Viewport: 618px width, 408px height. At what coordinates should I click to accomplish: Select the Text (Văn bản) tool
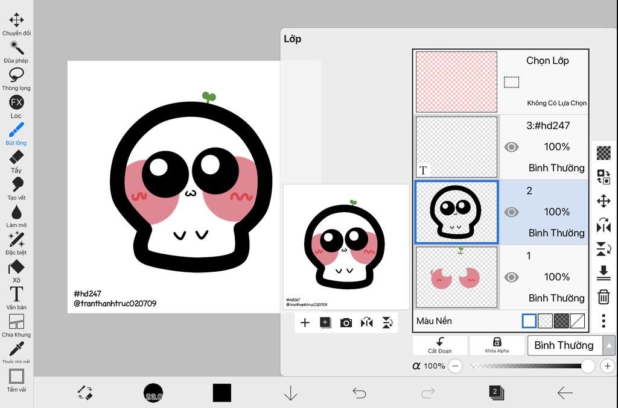(x=16, y=295)
